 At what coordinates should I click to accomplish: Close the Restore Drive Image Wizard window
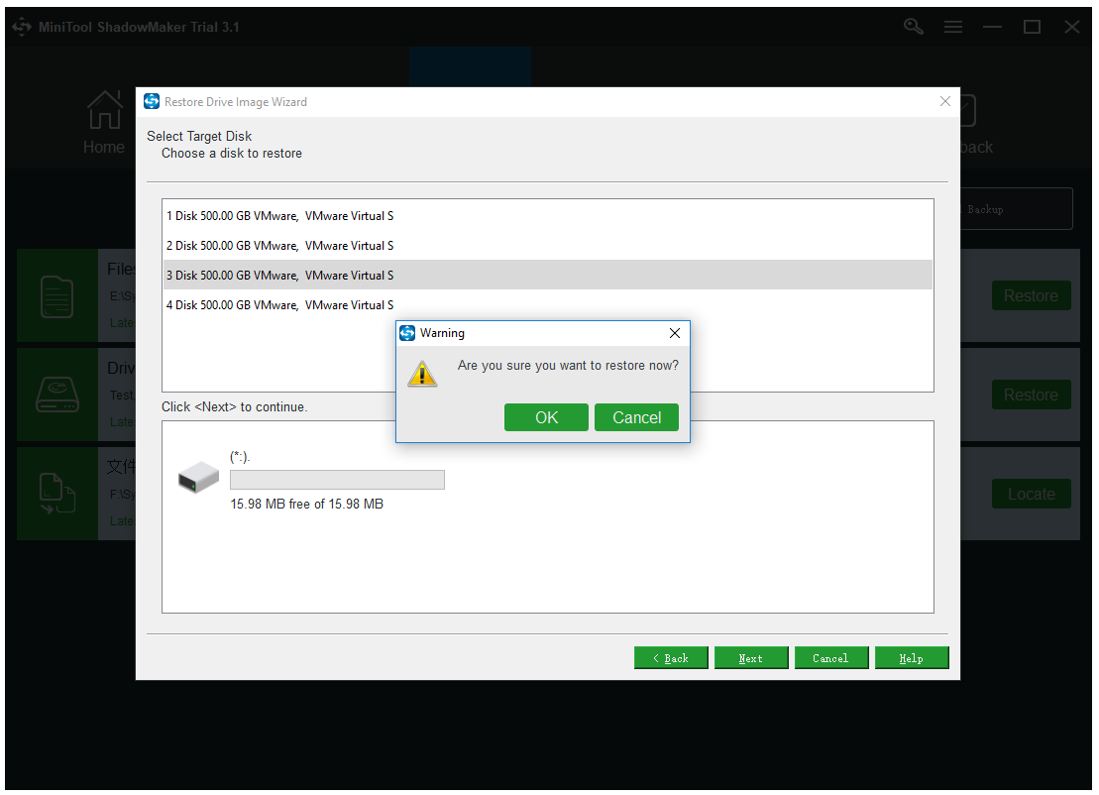[944, 102]
